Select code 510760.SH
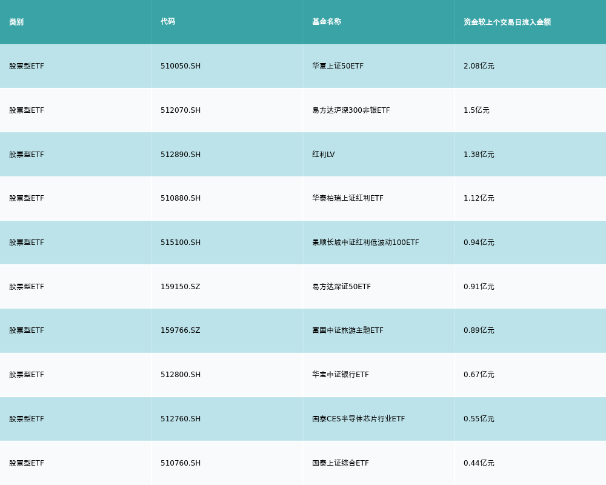 pos(181,463)
